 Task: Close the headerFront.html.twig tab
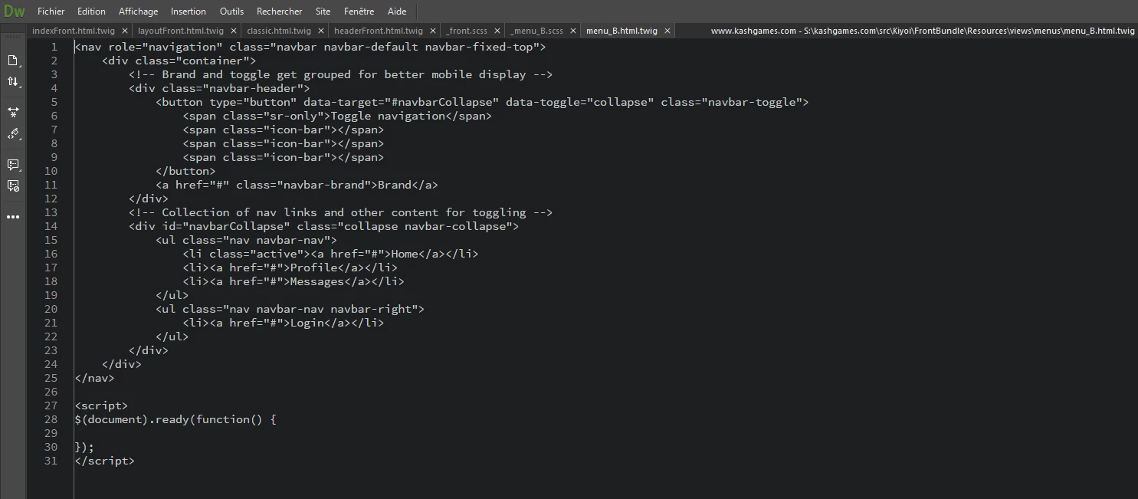click(x=431, y=31)
